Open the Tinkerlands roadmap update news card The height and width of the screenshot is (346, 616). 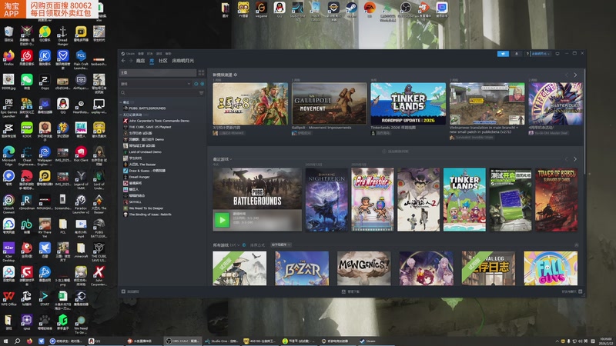408,104
